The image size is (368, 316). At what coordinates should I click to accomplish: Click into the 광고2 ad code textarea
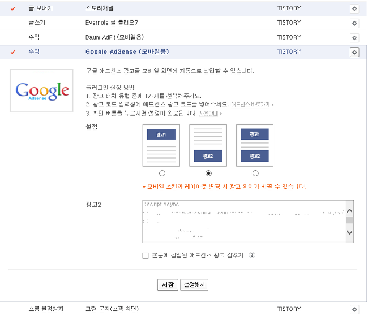point(244,221)
